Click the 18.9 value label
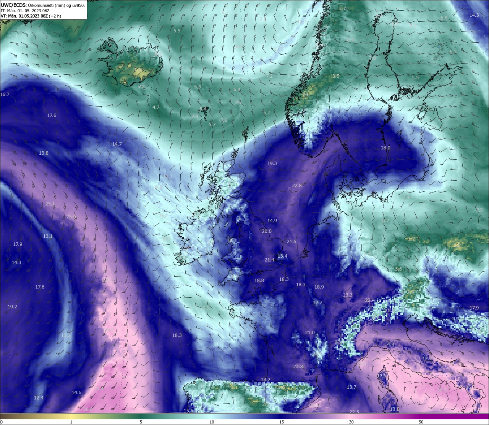 (x=319, y=287)
